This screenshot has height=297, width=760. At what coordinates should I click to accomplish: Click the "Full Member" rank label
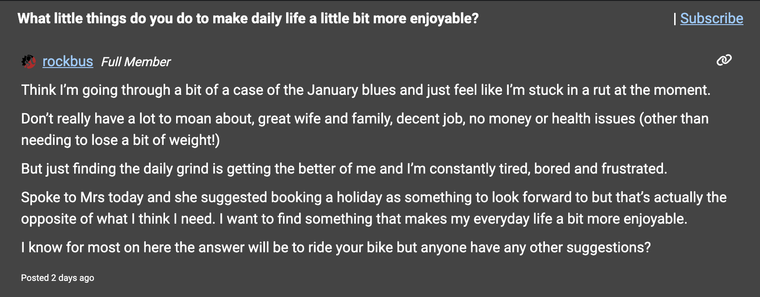(136, 62)
